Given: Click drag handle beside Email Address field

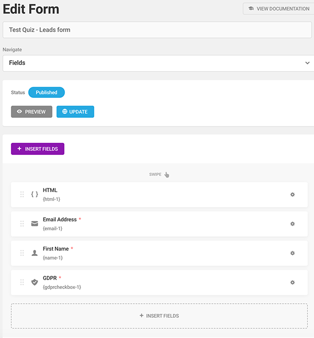Looking at the screenshot, I should [x=22, y=224].
